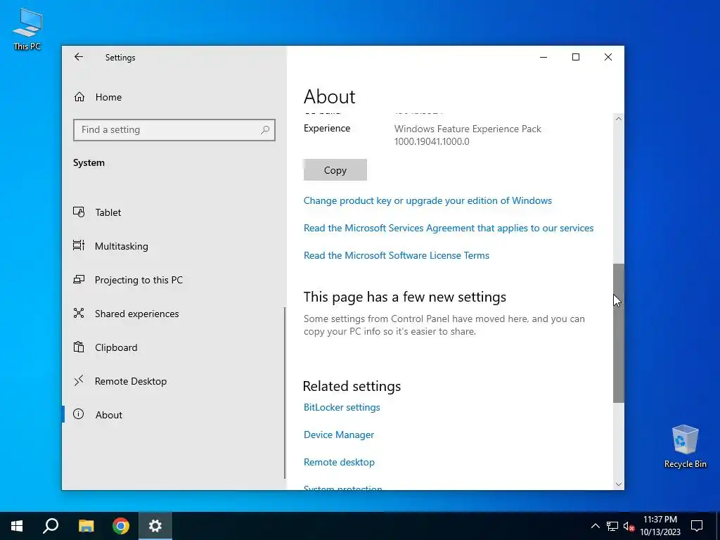
Task: Click the About page title
Action: click(329, 96)
